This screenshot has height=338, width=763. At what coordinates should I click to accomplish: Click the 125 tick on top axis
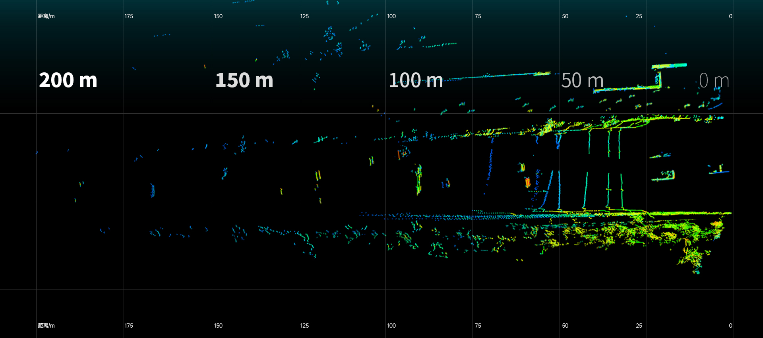[x=304, y=16]
